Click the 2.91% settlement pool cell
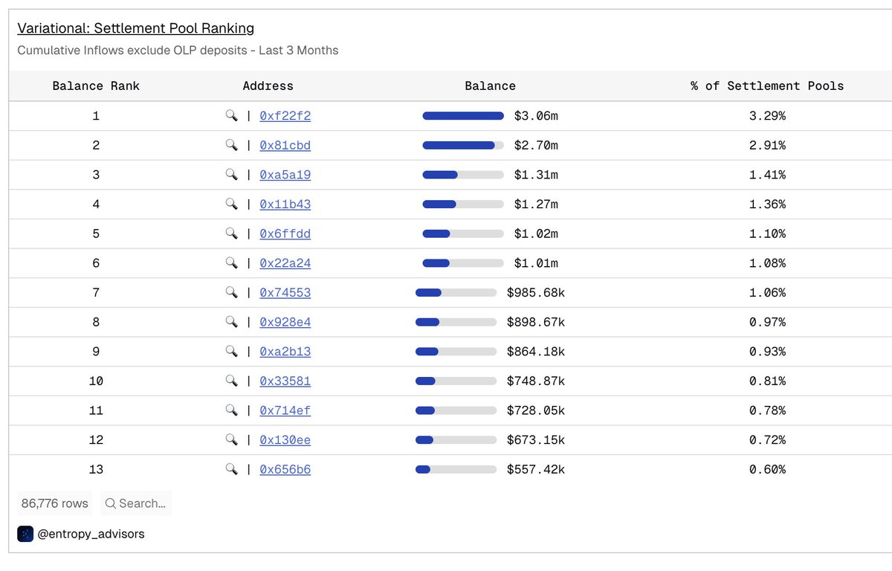The width and height of the screenshot is (892, 571). pyautogui.click(x=767, y=146)
